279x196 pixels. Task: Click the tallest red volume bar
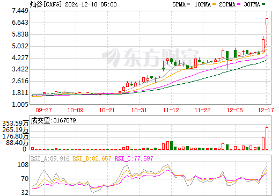(267, 139)
